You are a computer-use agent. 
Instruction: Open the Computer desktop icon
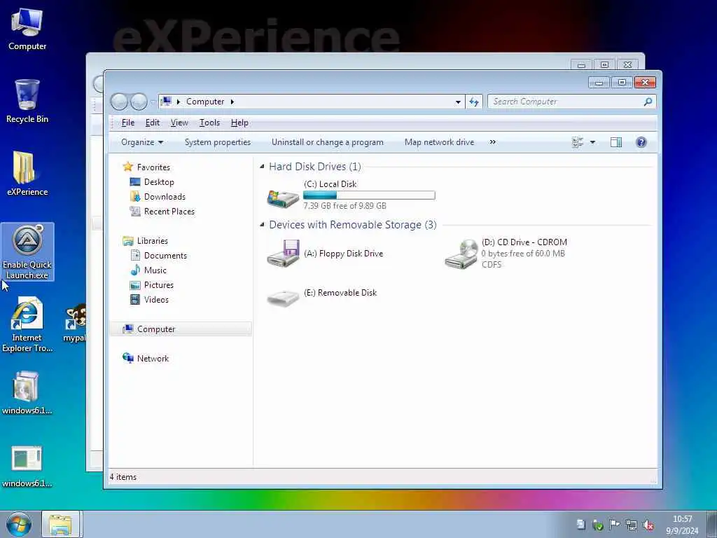point(27,29)
